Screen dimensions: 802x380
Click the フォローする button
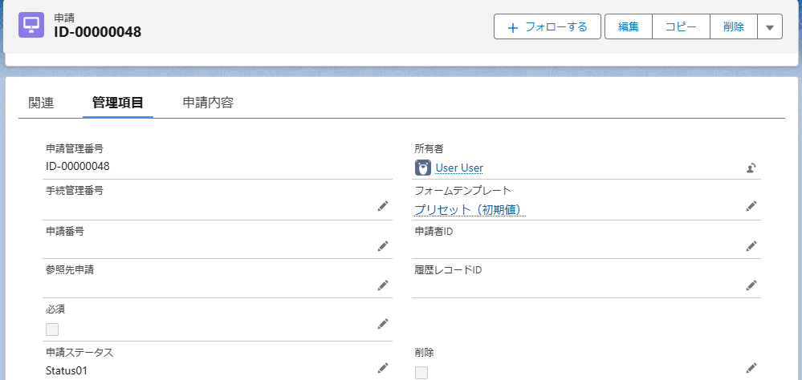(548, 26)
